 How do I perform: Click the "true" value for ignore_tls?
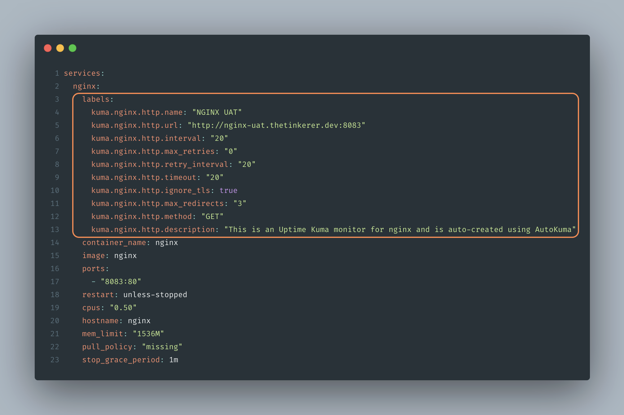[x=228, y=190]
